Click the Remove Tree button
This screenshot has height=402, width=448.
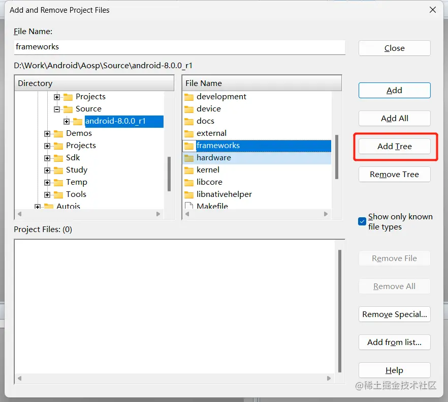pyautogui.click(x=394, y=175)
